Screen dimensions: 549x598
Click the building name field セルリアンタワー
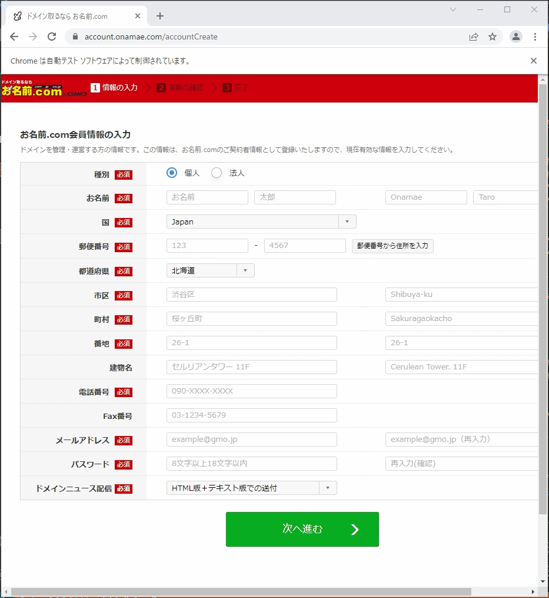[x=251, y=367]
